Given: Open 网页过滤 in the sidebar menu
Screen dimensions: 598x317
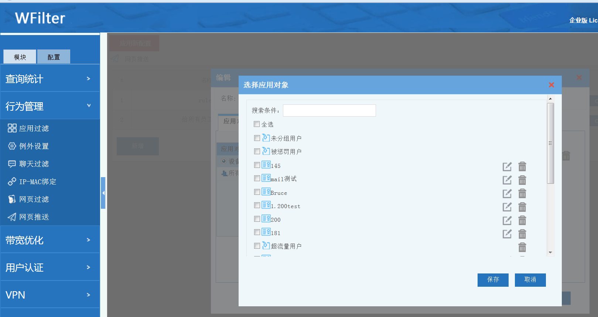Looking at the screenshot, I should 34,199.
